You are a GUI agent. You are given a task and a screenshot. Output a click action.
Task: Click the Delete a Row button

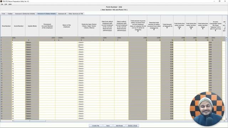click(133, 126)
